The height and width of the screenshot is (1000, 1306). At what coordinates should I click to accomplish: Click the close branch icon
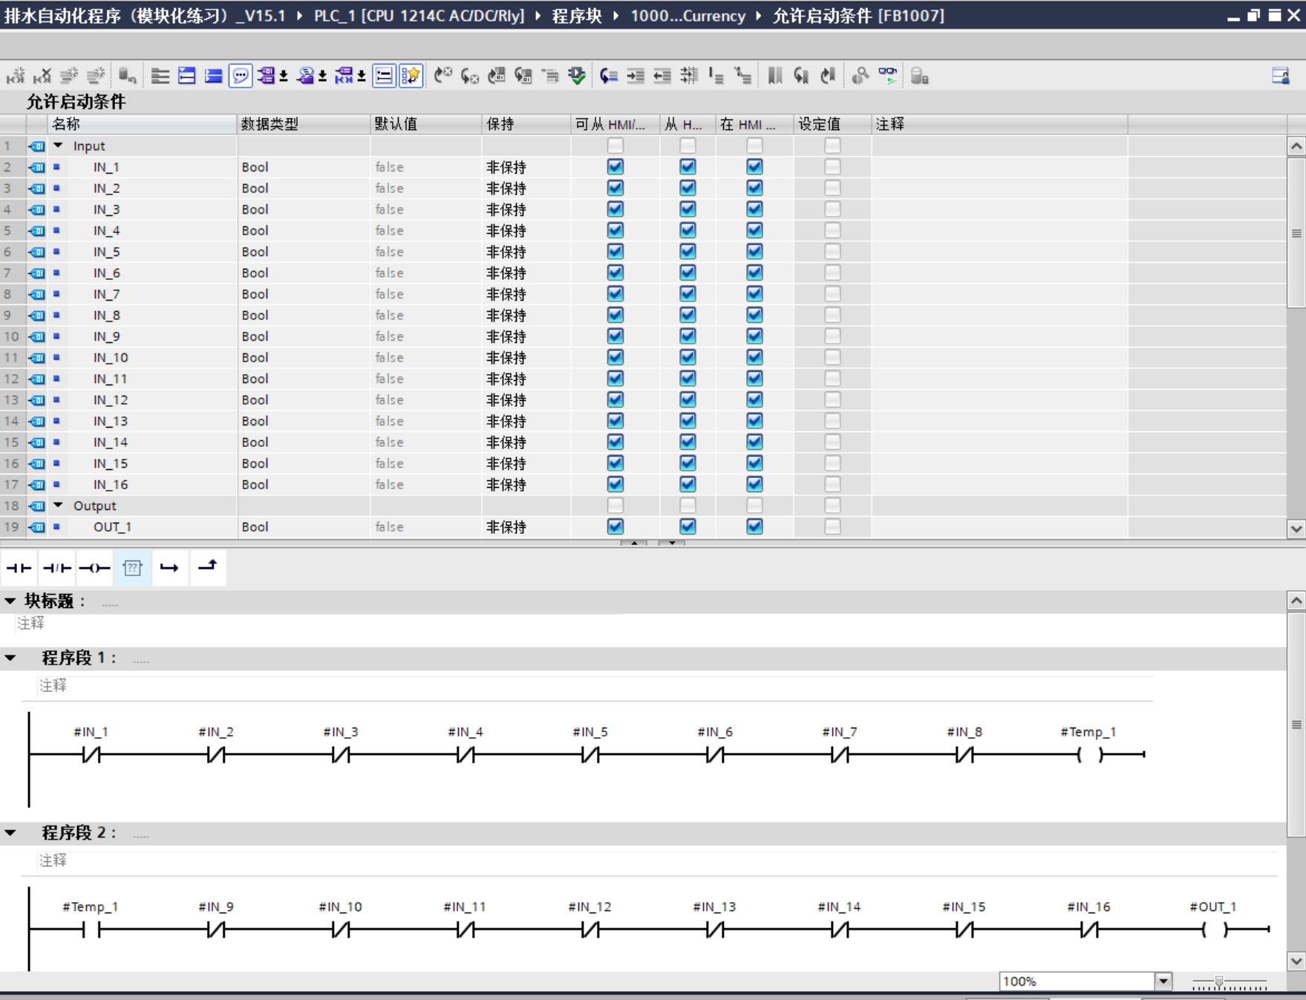208,568
